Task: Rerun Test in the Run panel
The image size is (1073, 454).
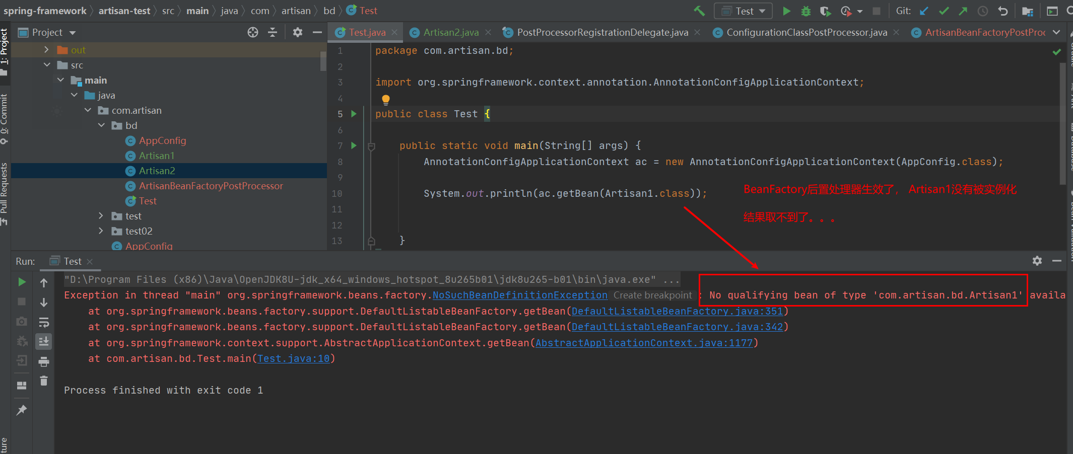Action: [x=22, y=282]
